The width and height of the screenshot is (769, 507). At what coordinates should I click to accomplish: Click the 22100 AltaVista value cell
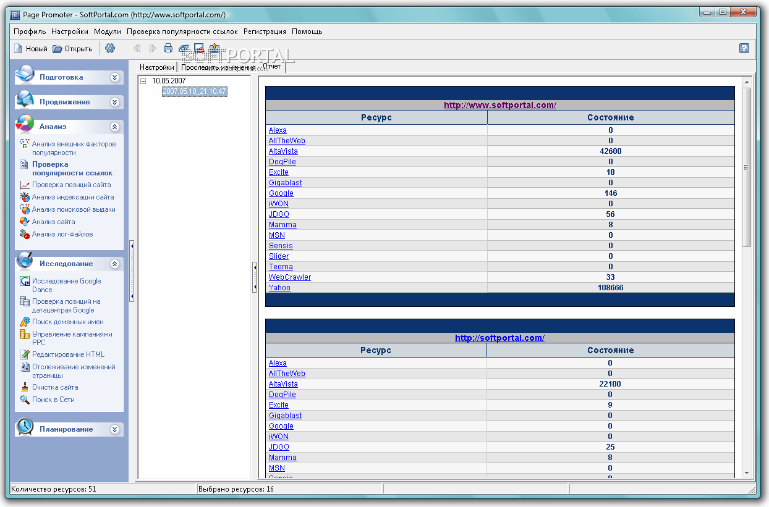[611, 384]
